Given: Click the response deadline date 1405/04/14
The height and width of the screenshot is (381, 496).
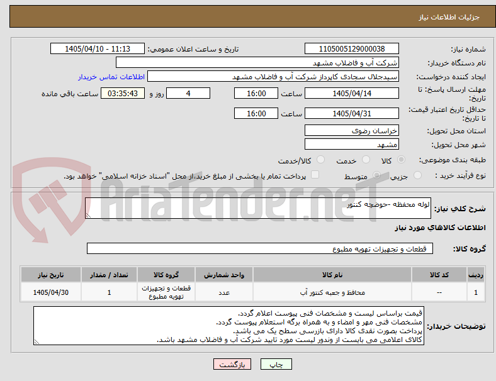Looking at the screenshot, I should [352, 94].
